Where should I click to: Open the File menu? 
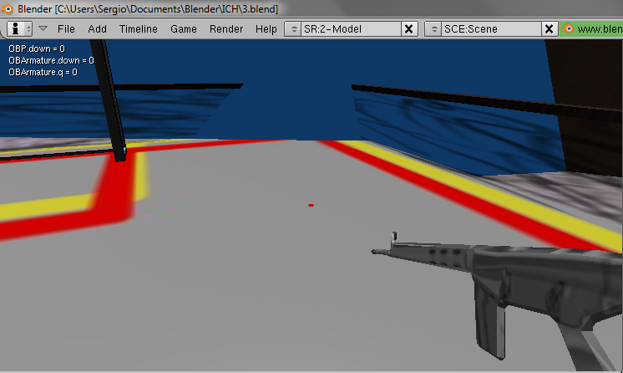tap(66, 29)
